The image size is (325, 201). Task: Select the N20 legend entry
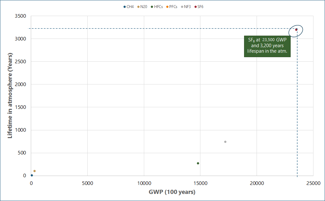144,7
